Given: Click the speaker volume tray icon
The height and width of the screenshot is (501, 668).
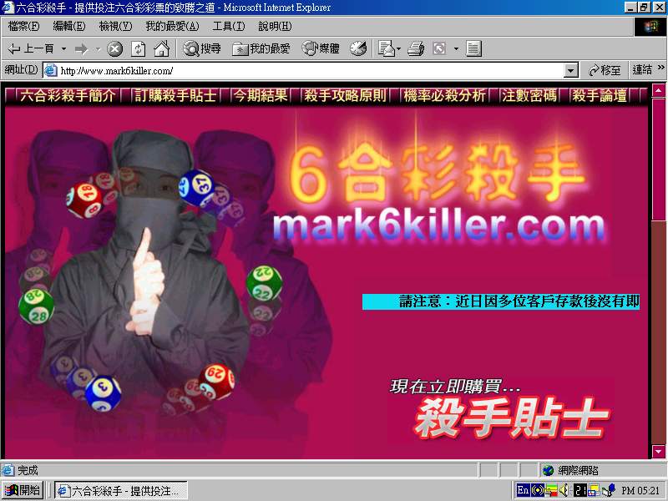Looking at the screenshot, I should click(564, 491).
